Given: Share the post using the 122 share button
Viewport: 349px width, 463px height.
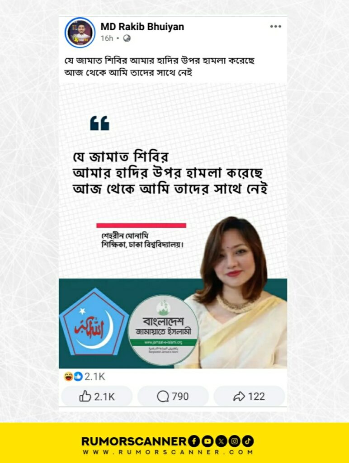Looking at the screenshot, I should (249, 396).
